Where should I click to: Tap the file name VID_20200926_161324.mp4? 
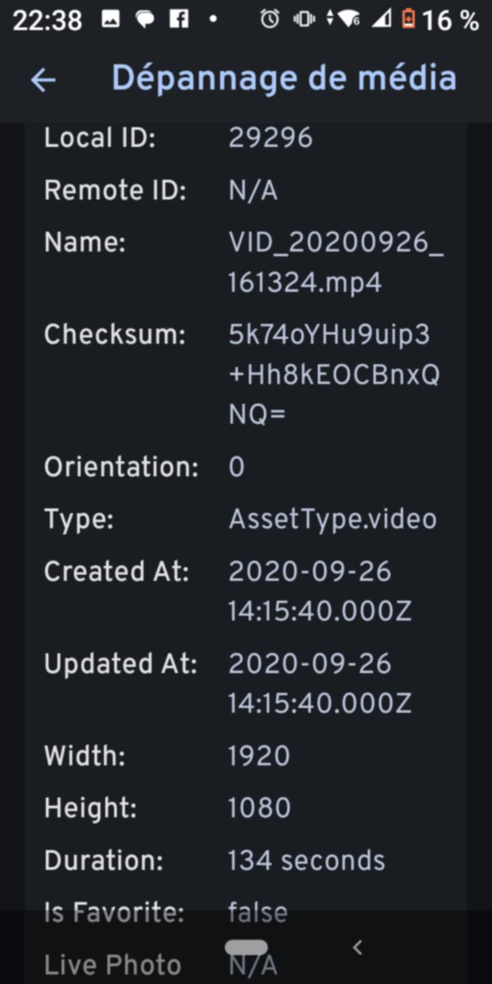tap(335, 262)
